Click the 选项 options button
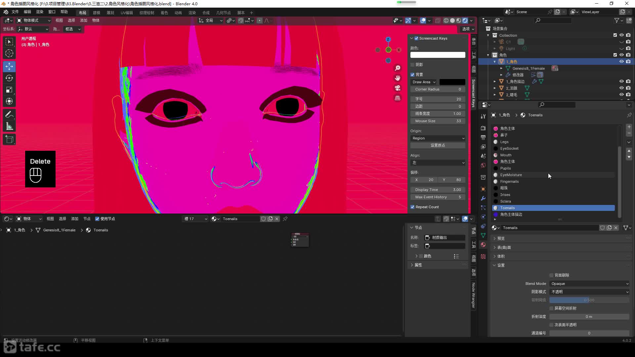635x357 pixels. coord(468,29)
